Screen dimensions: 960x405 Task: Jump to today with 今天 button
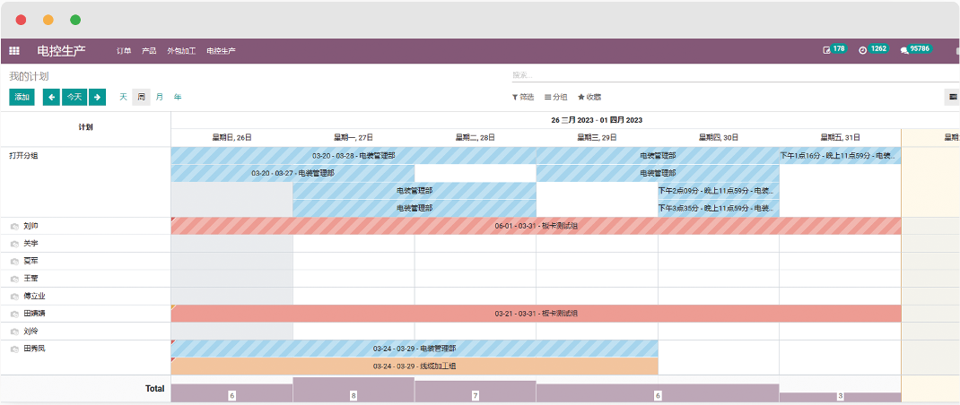coord(74,97)
